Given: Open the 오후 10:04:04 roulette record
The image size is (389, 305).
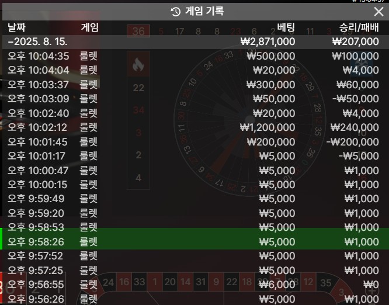Looking at the screenshot, I should (194, 70).
